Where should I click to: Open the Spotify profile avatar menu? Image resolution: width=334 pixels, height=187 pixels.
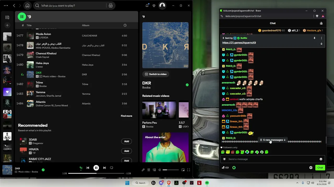point(162,5)
